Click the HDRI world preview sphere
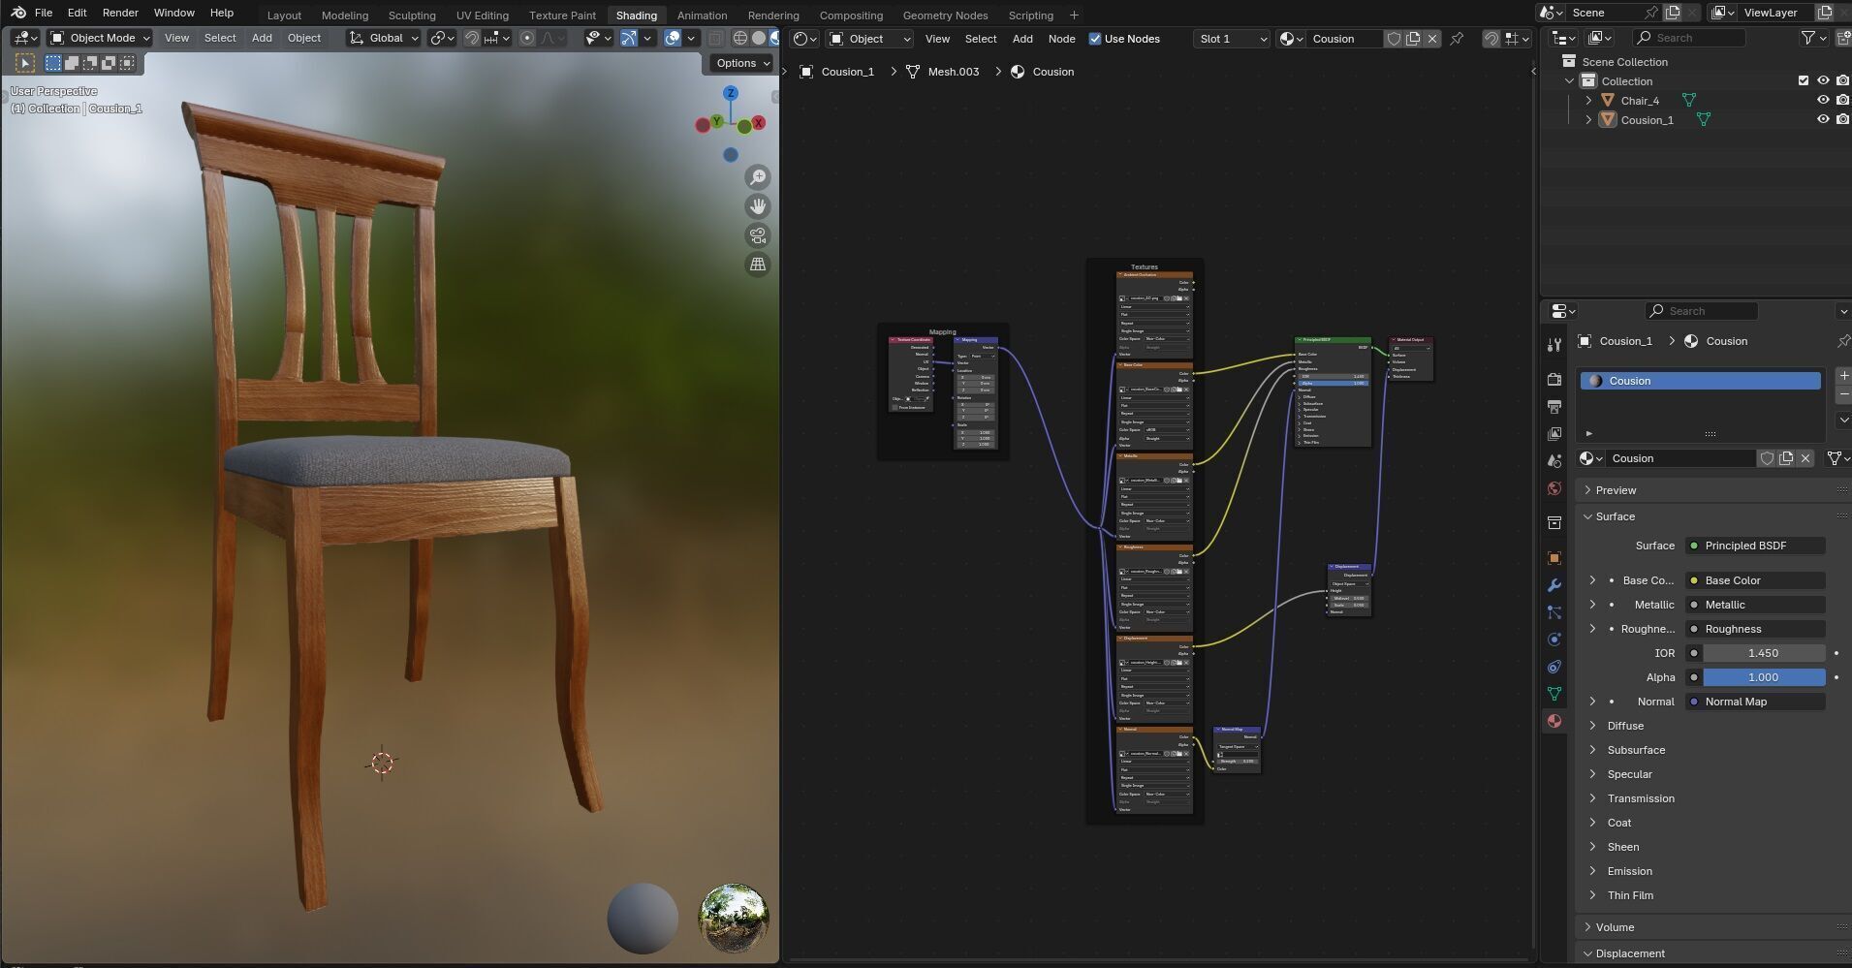Viewport: 1852px width, 968px height. coord(734,918)
